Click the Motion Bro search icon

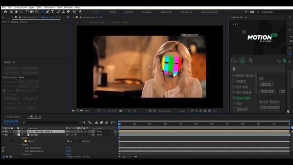pyautogui.click(x=250, y=60)
